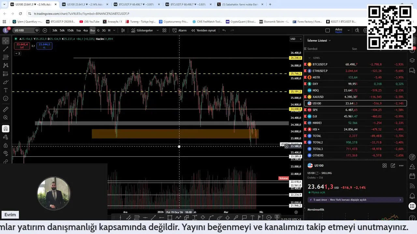Image resolution: width=417 pixels, height=234 pixels.
Task: Save layout via Kaydet link
Action: click(x=339, y=32)
